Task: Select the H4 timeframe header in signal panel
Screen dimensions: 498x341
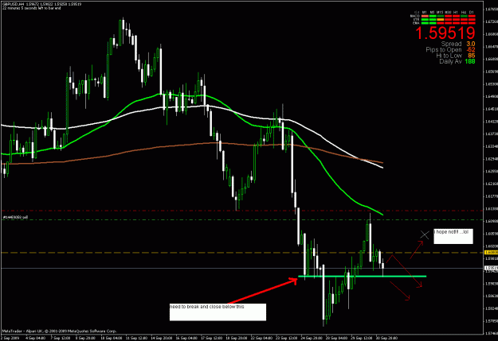Action: point(464,13)
